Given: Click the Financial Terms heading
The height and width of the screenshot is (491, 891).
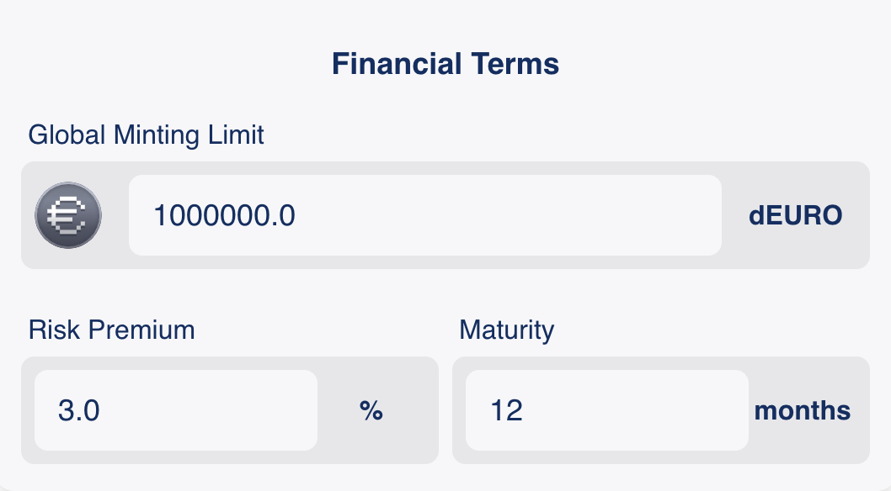Looking at the screenshot, I should pos(445,64).
